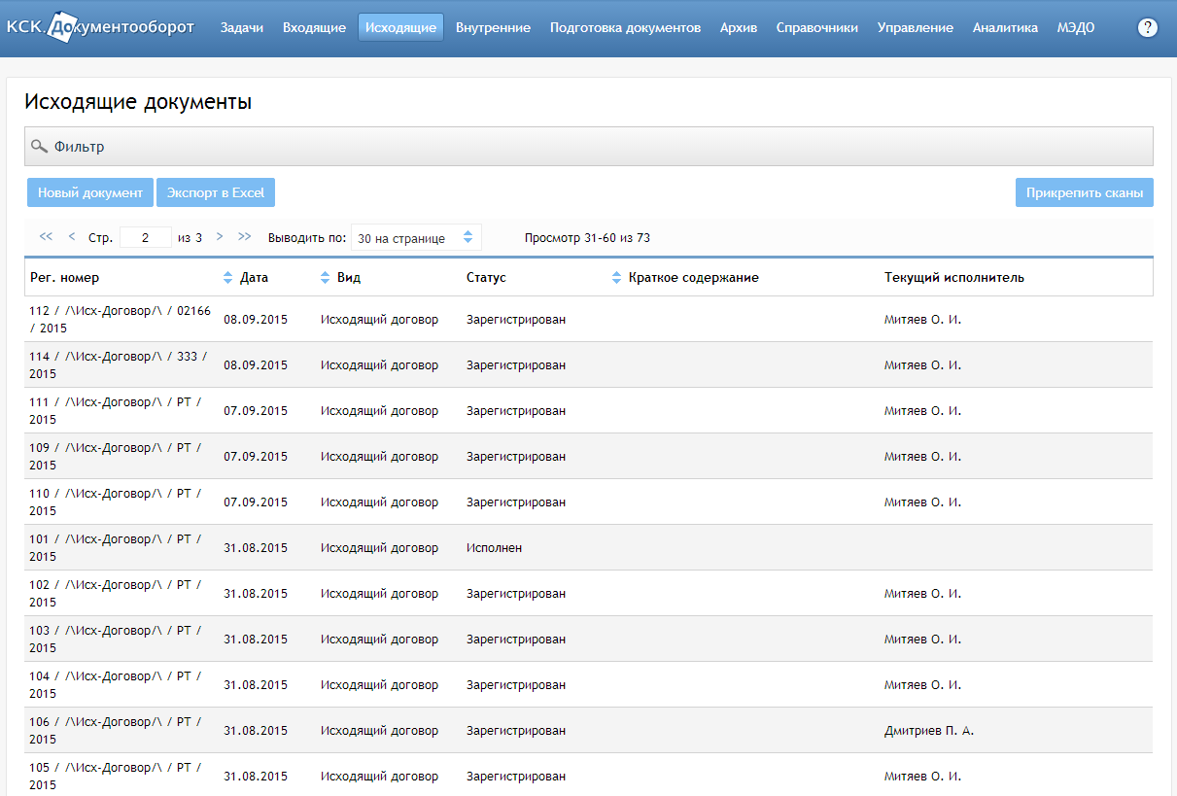Switch to the Входящие tab
Image resolution: width=1177 pixels, height=796 pixels.
tap(314, 27)
